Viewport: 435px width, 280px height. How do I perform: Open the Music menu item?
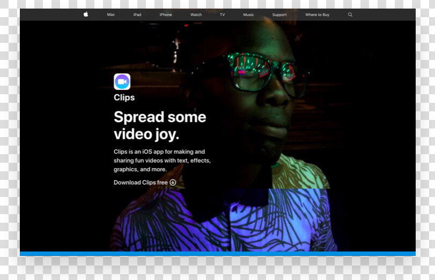coord(248,14)
